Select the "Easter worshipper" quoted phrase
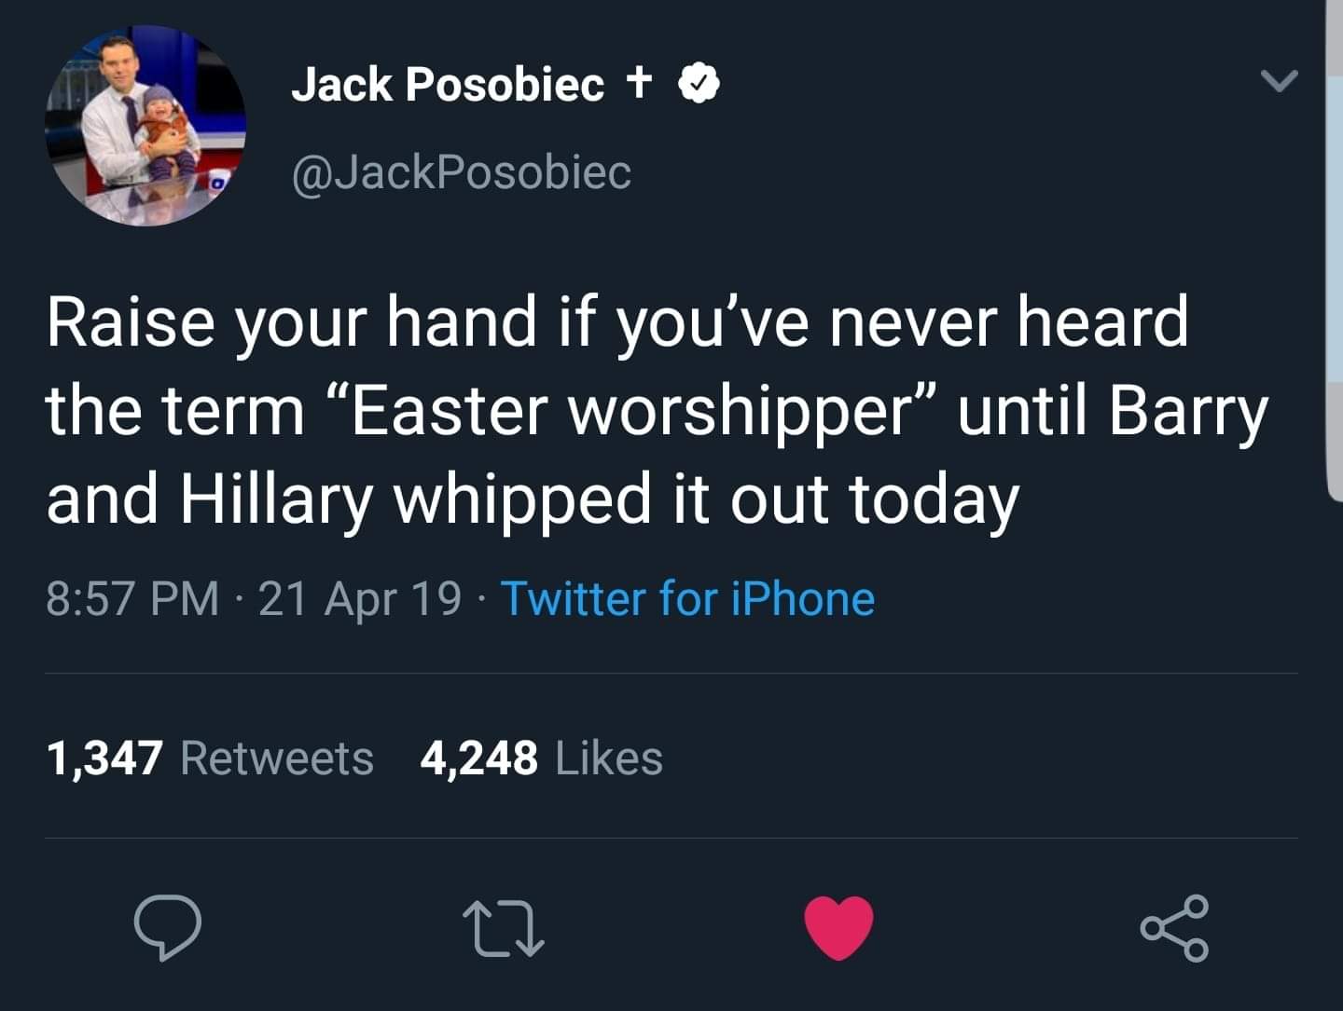The height and width of the screenshot is (1011, 1343). [633, 411]
